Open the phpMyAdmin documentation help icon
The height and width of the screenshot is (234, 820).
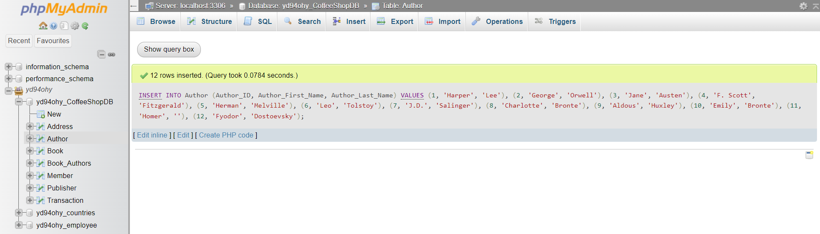[x=53, y=26]
